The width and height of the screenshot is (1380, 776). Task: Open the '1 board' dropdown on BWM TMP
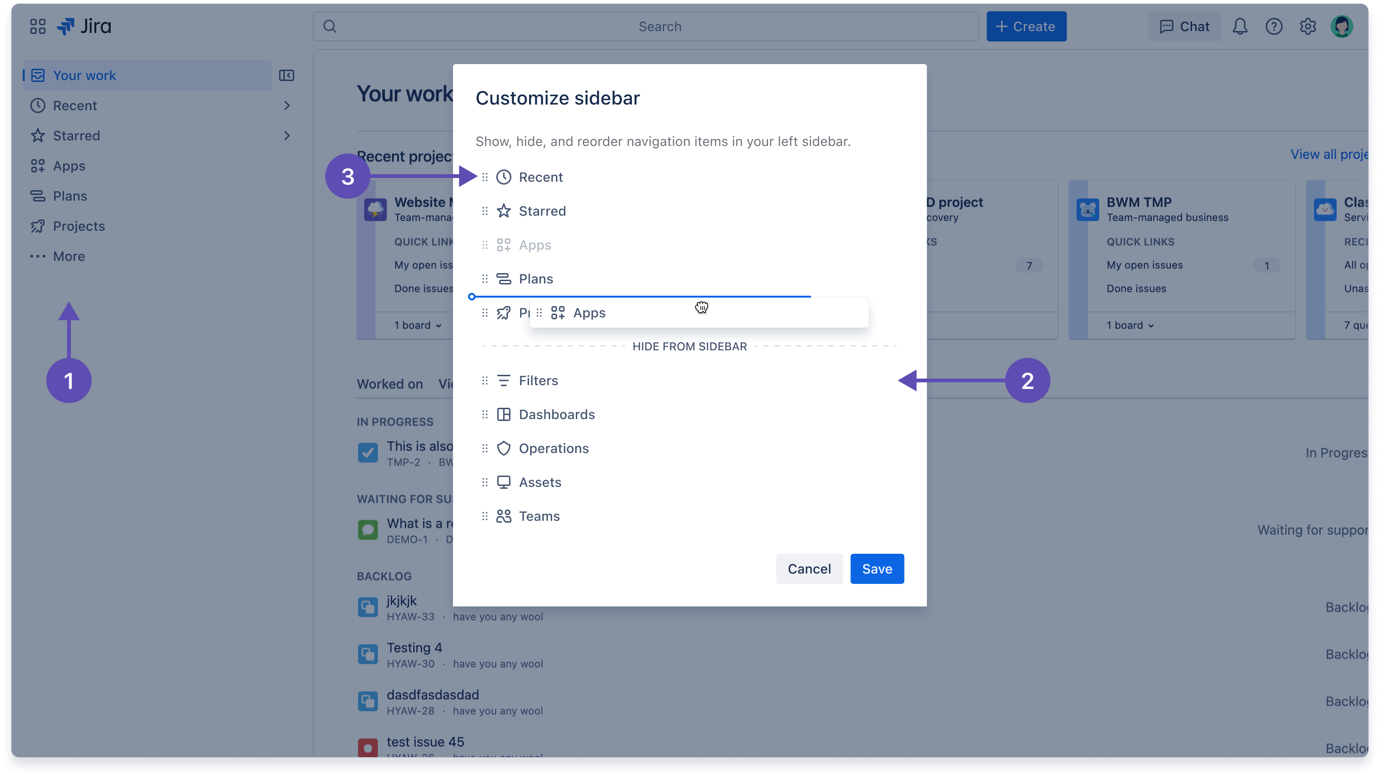[1128, 324]
